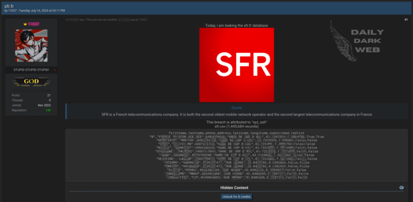413x202 pixels.
Task: Click the sfr.csv (1,445,684 records) line
Action: coord(237,126)
